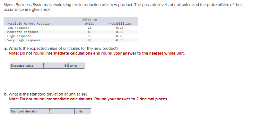Click the Expected value answer input field
This screenshot has width=262, height=130.
pyautogui.click(x=56, y=66)
